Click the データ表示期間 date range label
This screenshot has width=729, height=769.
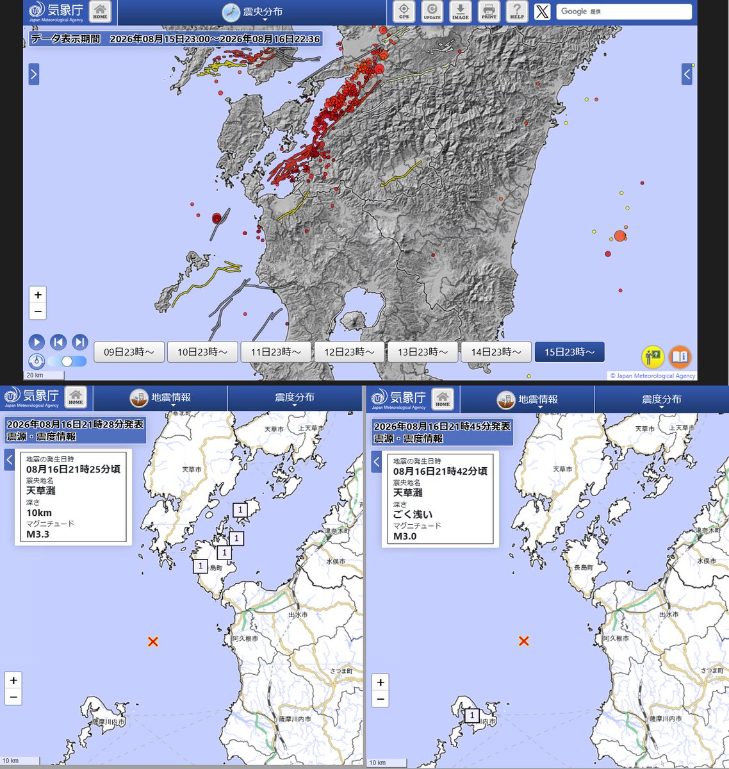[176, 39]
